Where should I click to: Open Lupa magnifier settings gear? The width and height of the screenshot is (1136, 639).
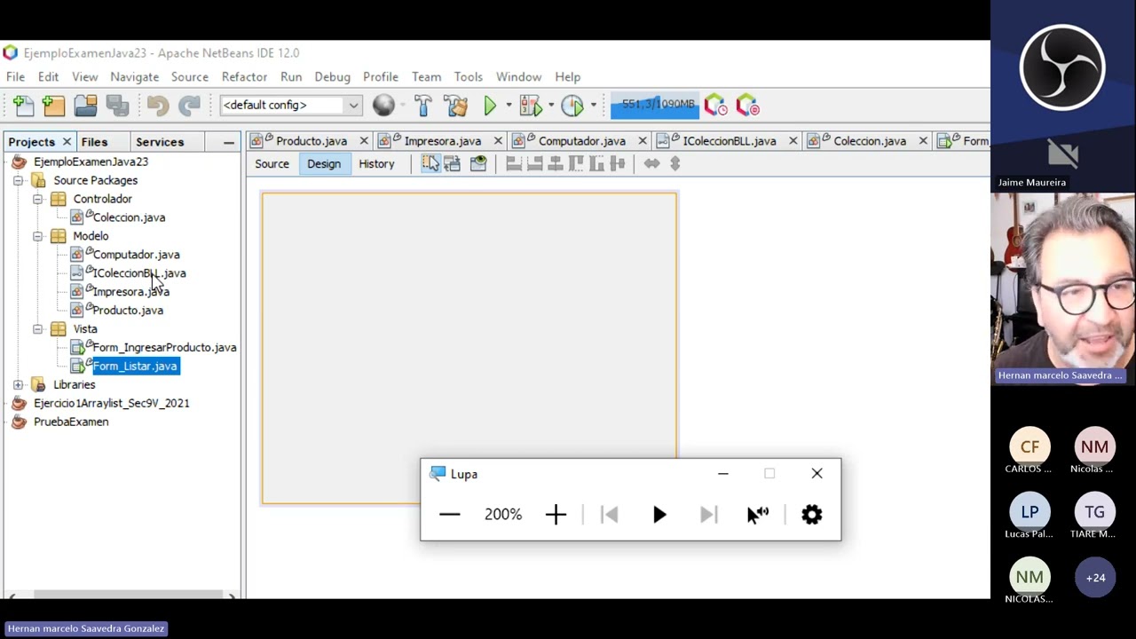[x=812, y=515]
